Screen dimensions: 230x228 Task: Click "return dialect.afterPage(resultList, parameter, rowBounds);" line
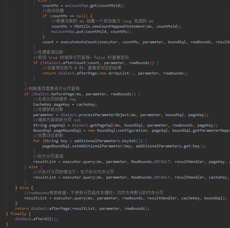tap(82, 208)
